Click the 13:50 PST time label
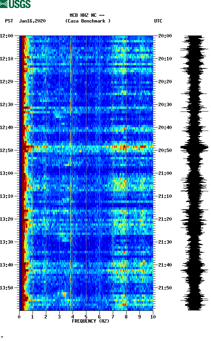 click(7, 288)
